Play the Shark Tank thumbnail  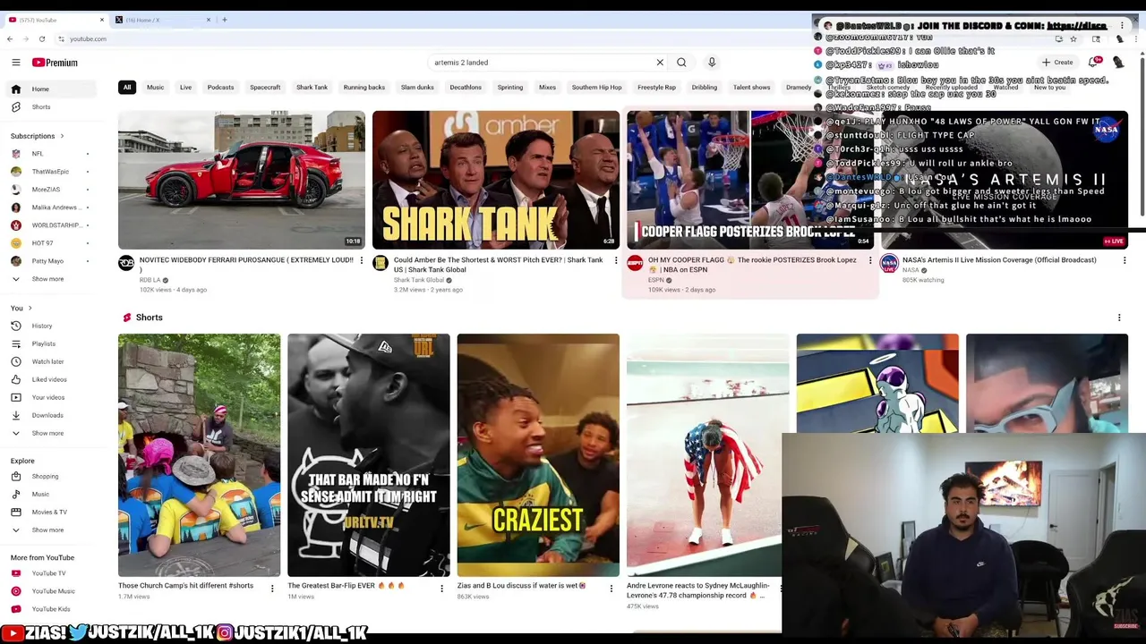coord(496,180)
